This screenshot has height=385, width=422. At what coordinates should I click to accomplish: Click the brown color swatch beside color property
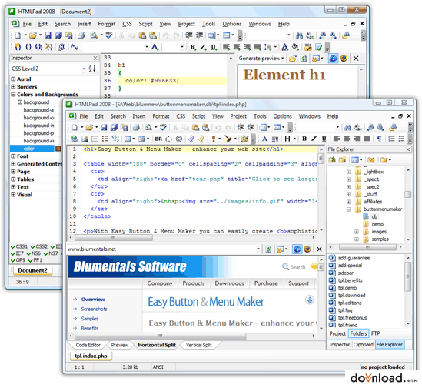58,149
